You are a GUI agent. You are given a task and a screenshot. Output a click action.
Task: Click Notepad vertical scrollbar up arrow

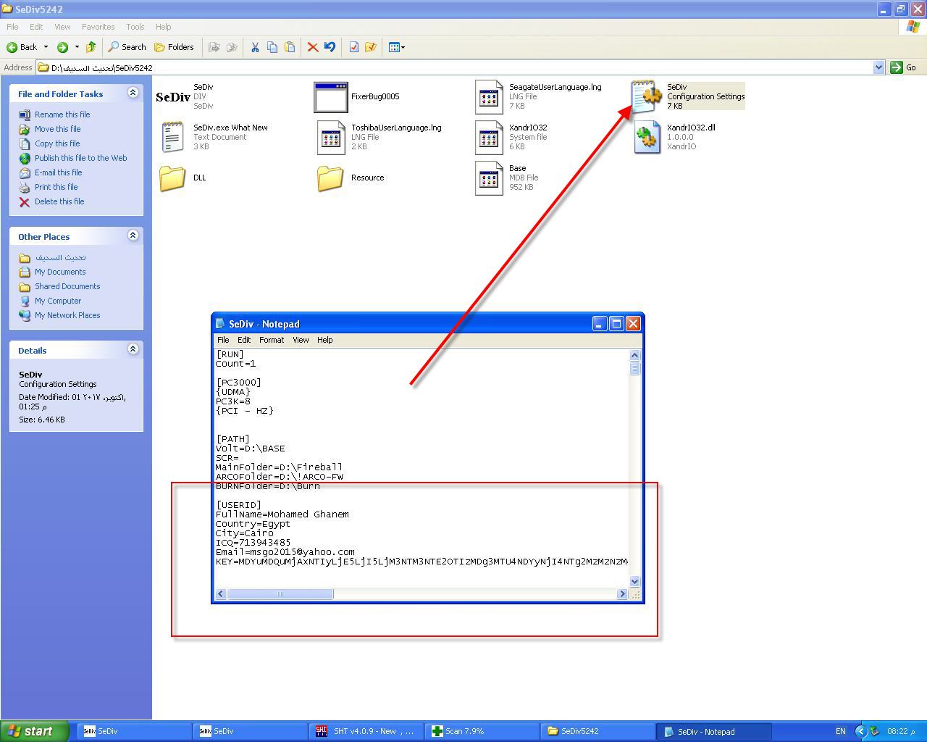coord(635,355)
